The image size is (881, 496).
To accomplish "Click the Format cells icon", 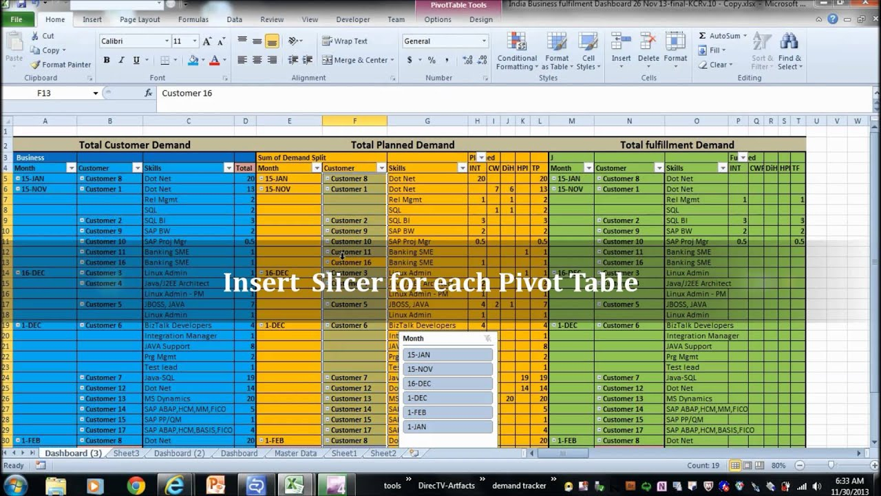I will click(675, 42).
